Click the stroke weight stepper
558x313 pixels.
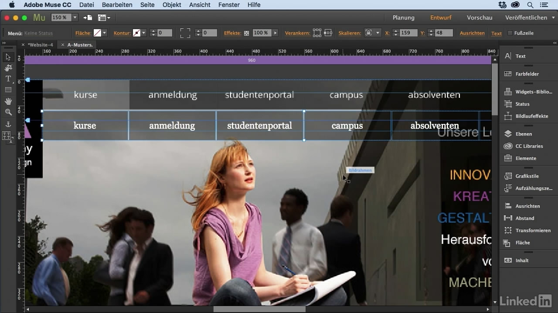(153, 33)
